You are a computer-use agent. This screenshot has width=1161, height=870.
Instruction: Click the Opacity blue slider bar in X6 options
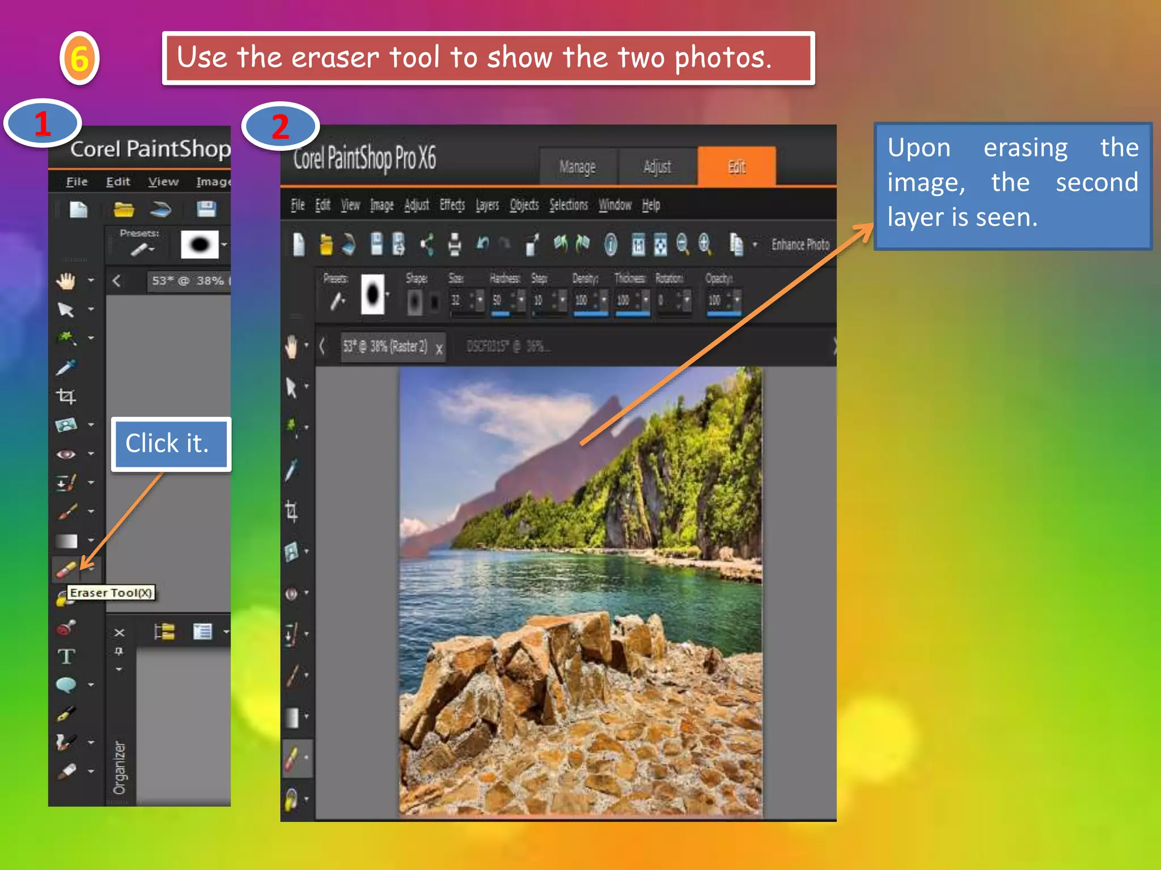723,313
